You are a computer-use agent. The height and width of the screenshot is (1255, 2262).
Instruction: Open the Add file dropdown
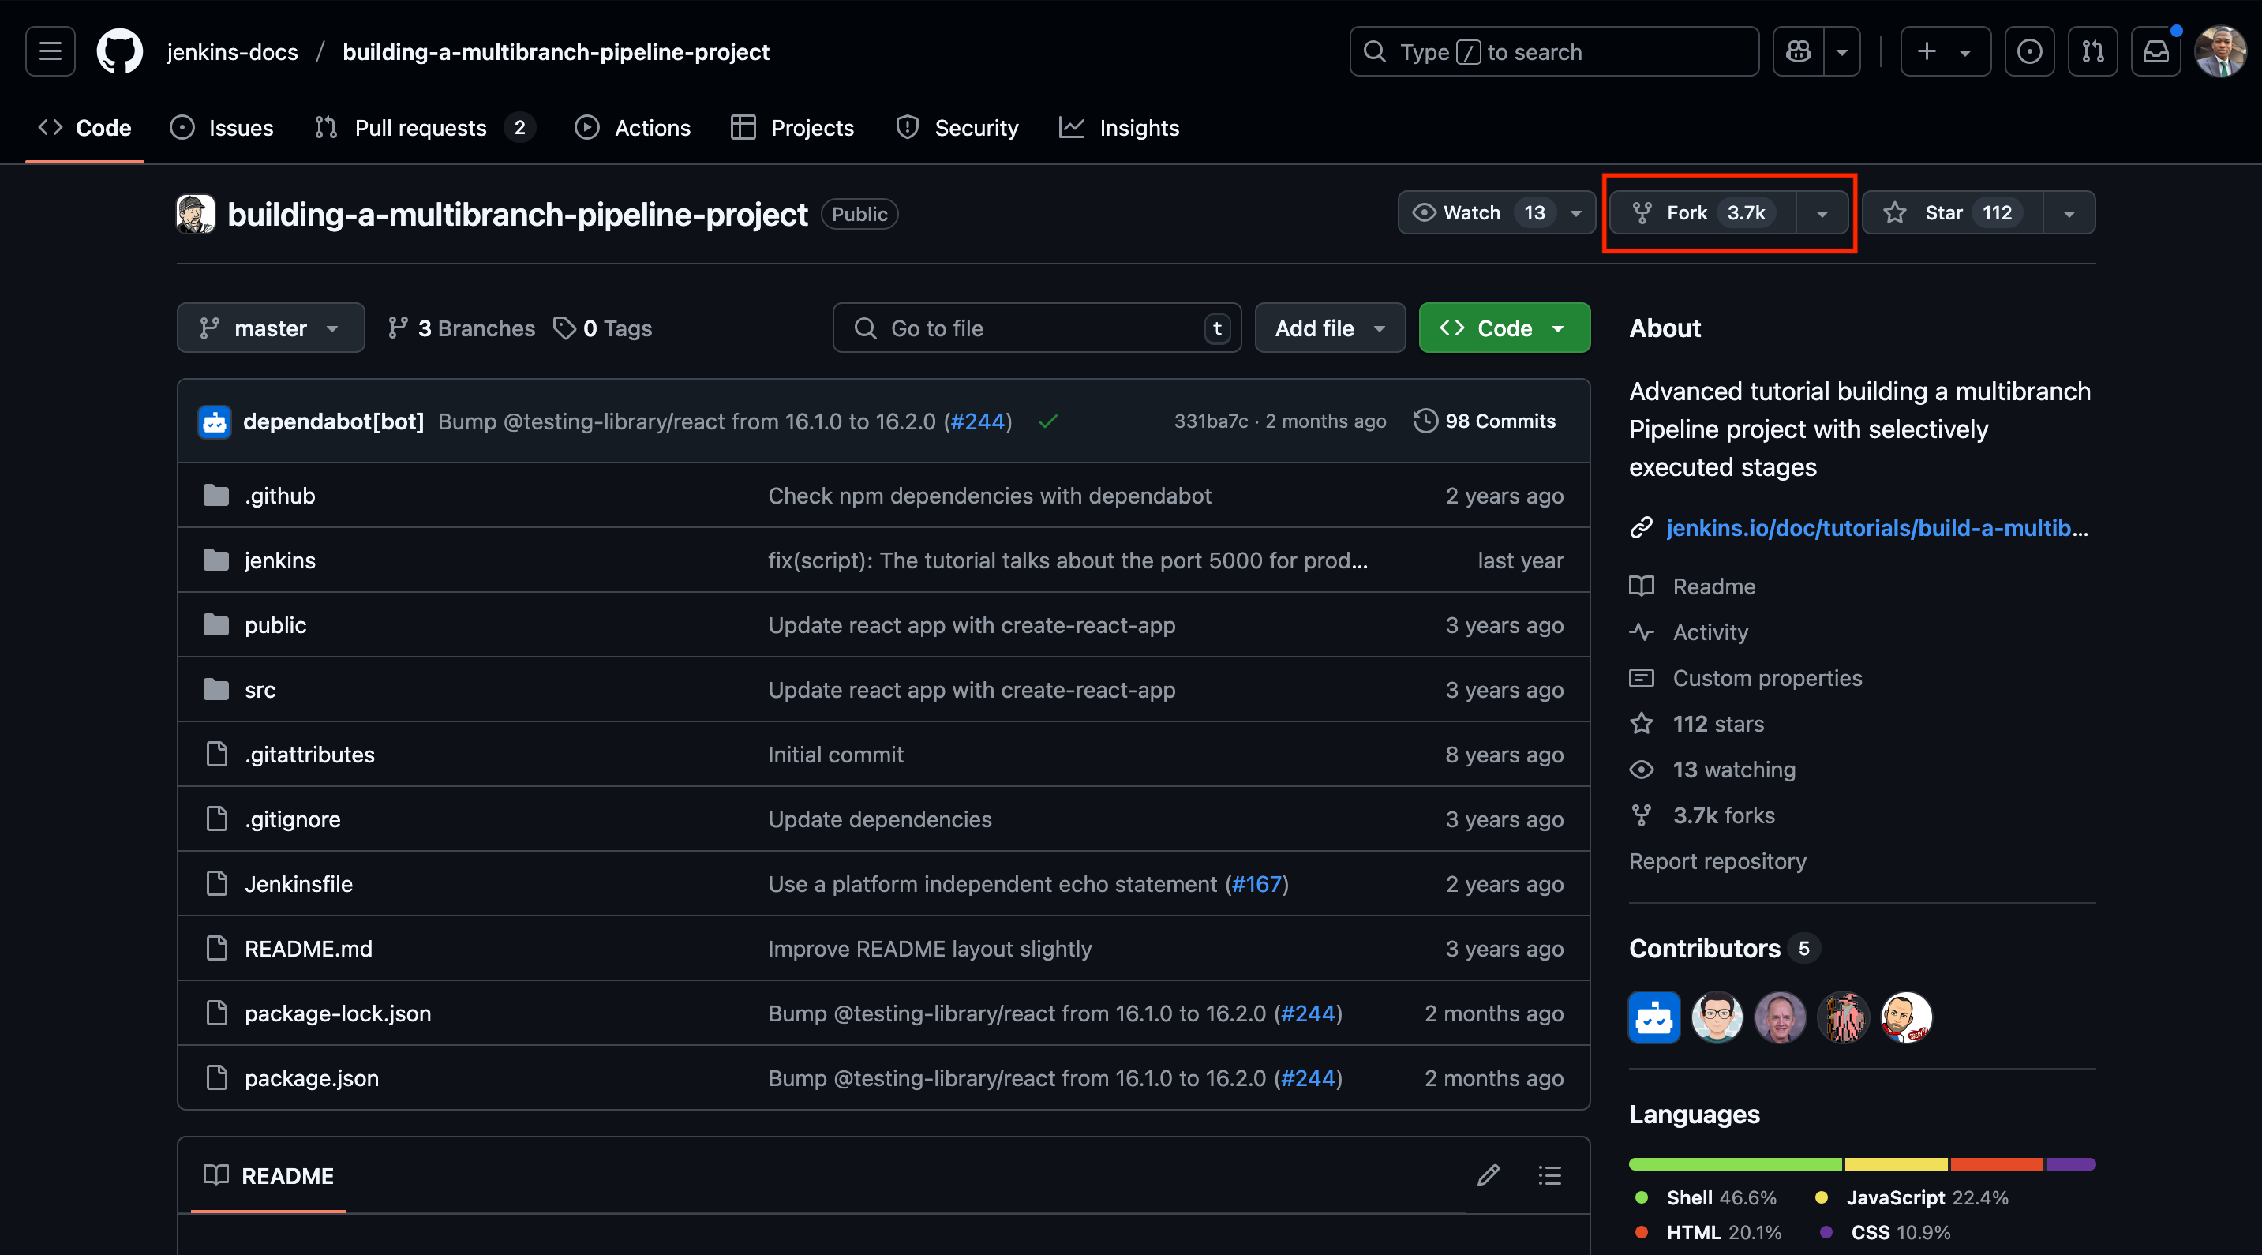[1331, 328]
